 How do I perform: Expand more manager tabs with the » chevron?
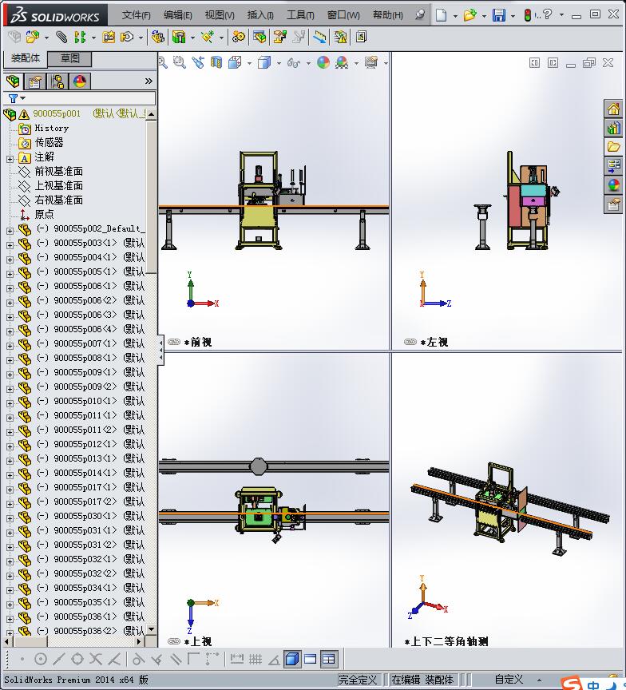click(x=149, y=81)
